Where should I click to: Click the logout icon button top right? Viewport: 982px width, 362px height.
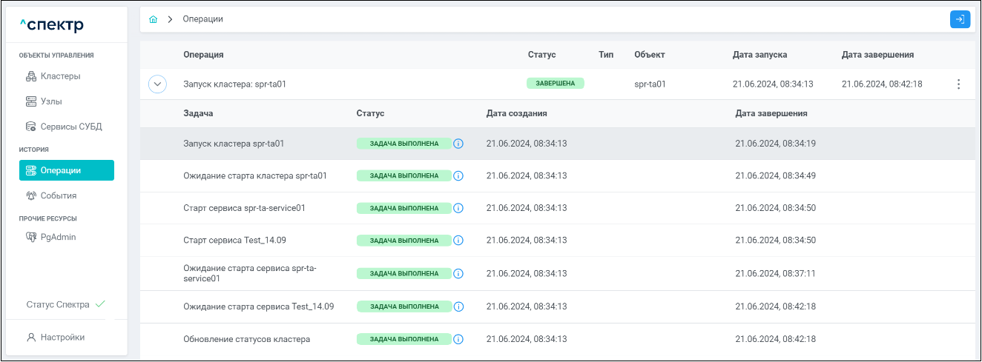click(x=960, y=20)
